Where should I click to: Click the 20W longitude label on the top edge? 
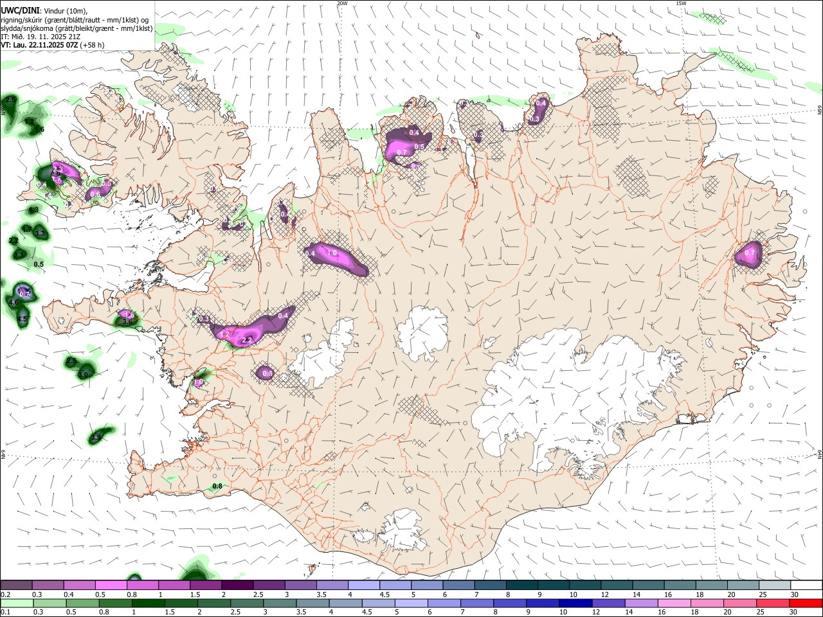tap(342, 3)
